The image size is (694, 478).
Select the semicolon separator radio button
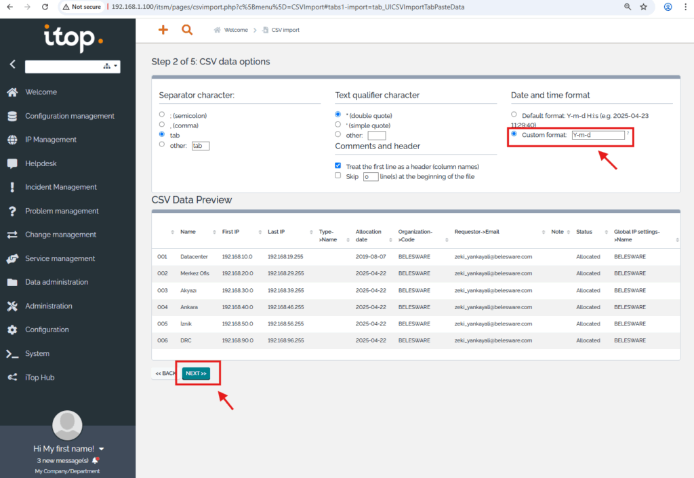tap(162, 115)
